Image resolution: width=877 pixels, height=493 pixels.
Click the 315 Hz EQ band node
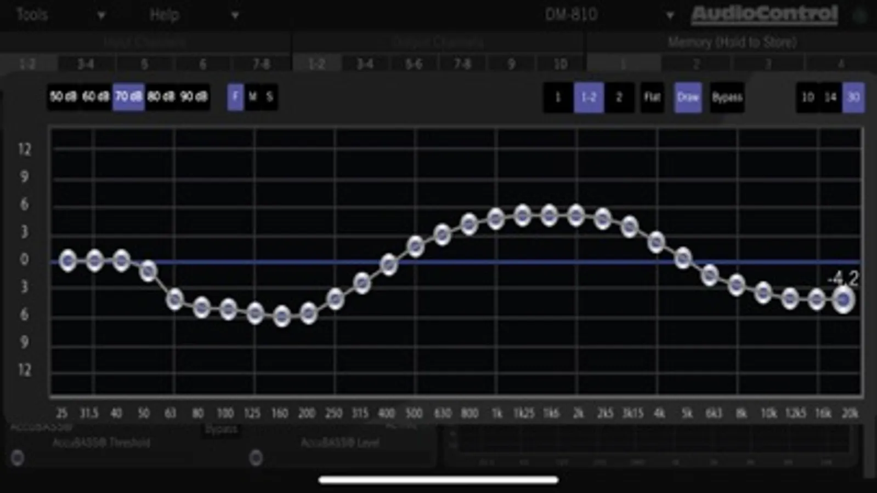pos(362,283)
